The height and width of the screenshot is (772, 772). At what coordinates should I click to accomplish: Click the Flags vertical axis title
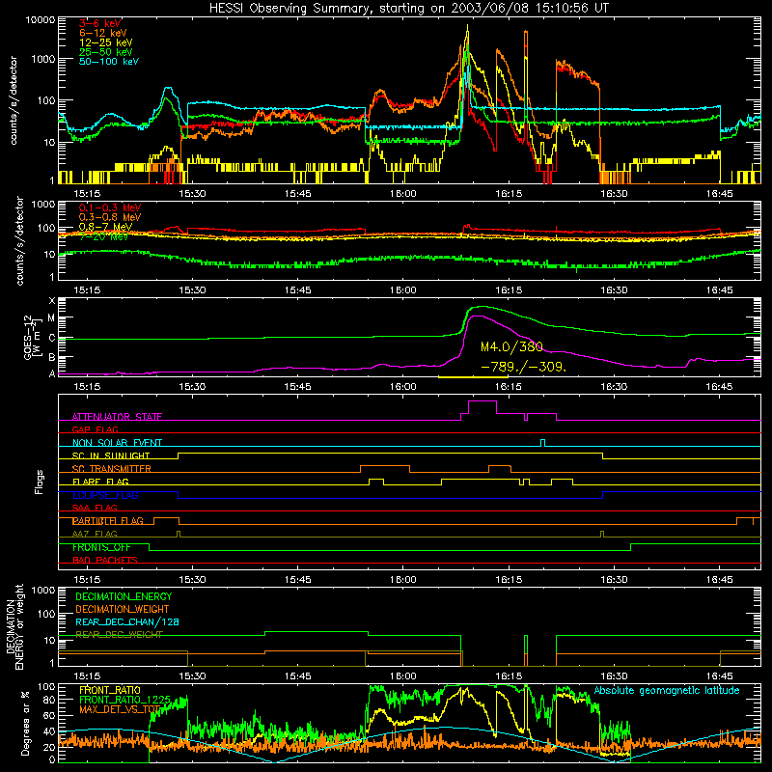39,482
